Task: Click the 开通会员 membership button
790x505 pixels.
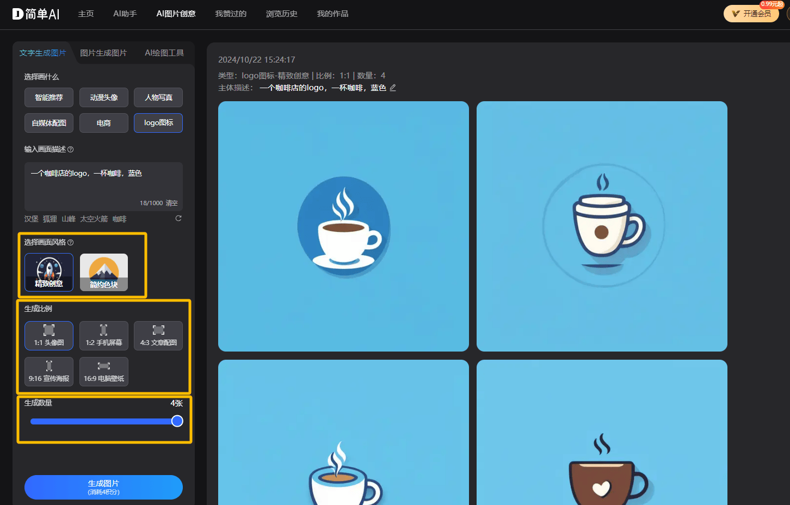Action: [x=751, y=14]
